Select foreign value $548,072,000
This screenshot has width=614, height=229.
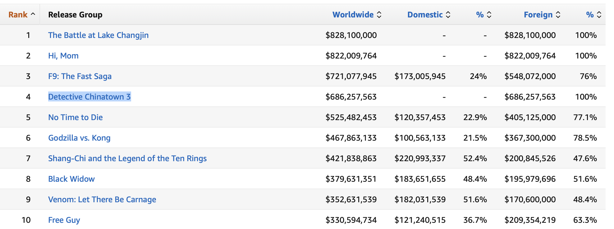530,76
